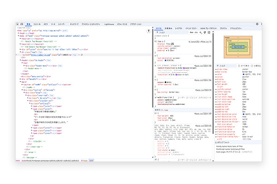Image resolution: width=277 pixels, height=184 pixels.
Task: Click the flex badge beside div header-menu
Action: coord(60,66)
